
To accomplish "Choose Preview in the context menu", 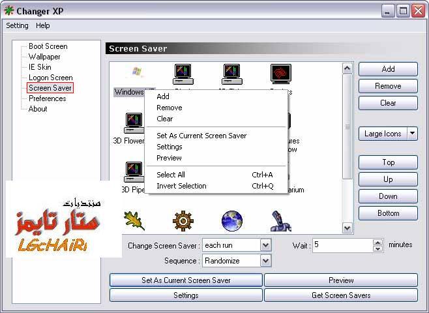I will [216, 158].
